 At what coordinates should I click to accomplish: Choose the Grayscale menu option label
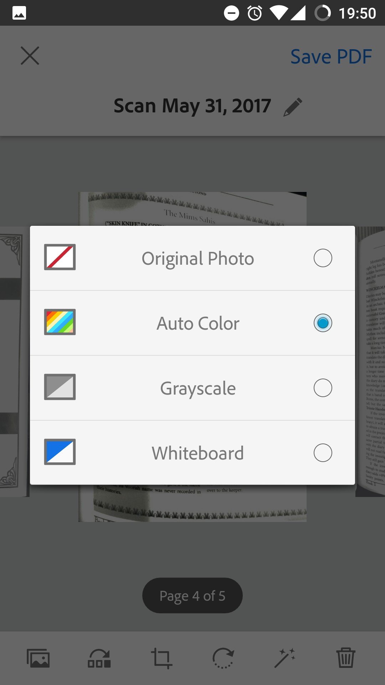coord(198,389)
